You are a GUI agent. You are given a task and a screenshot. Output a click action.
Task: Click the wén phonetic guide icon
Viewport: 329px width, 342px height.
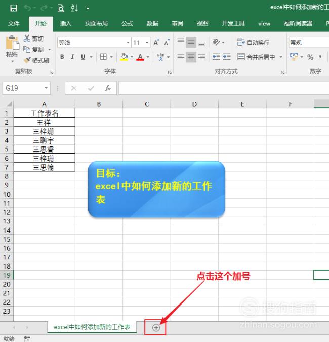point(161,57)
